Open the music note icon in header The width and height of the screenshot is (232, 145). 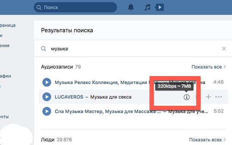click(148, 7)
